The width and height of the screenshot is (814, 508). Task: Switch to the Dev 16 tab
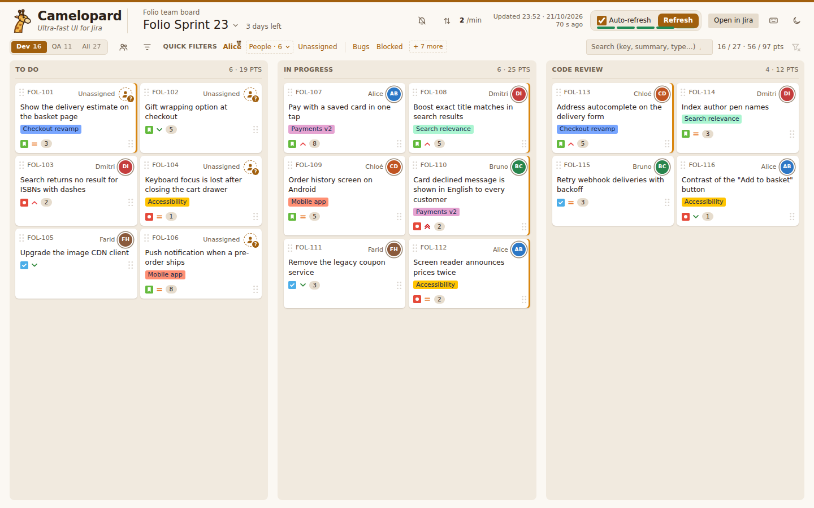[x=29, y=47]
